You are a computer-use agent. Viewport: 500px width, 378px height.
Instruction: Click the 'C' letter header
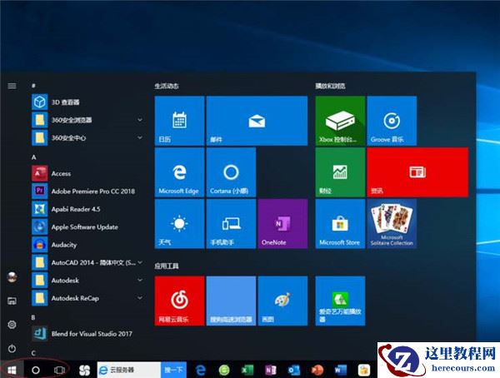click(x=33, y=353)
